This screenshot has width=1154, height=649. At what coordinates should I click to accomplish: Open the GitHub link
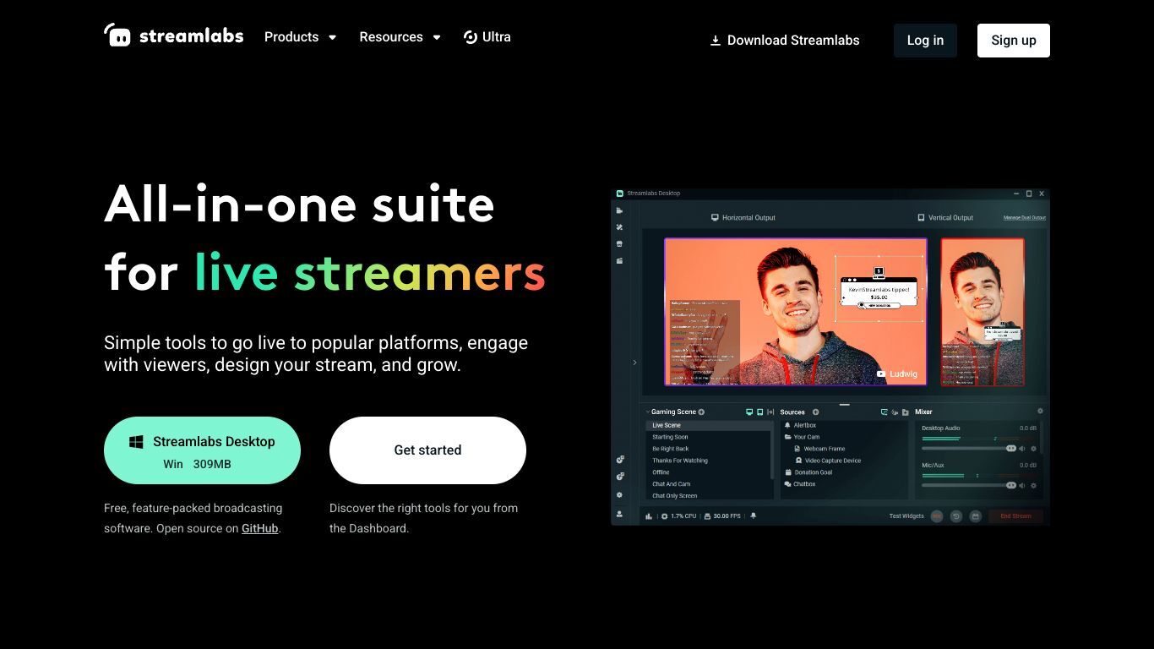(259, 528)
